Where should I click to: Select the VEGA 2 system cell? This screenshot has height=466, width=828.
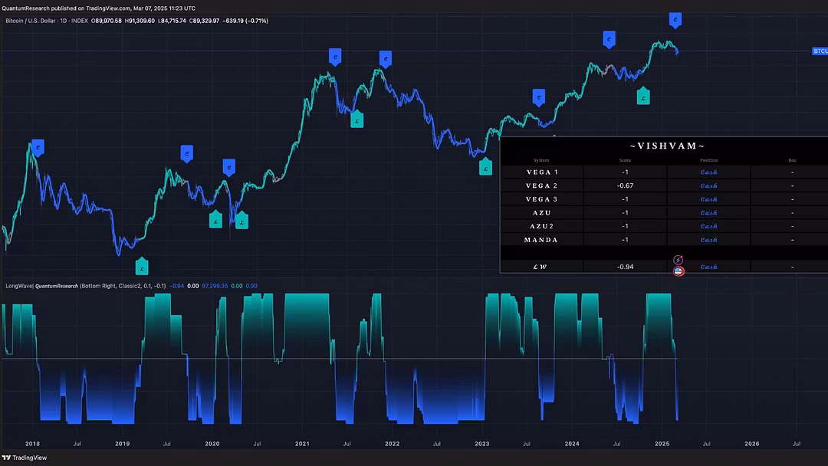pos(542,185)
